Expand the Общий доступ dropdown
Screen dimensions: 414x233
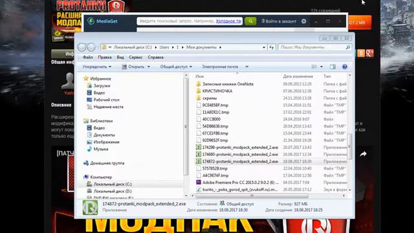[176, 67]
